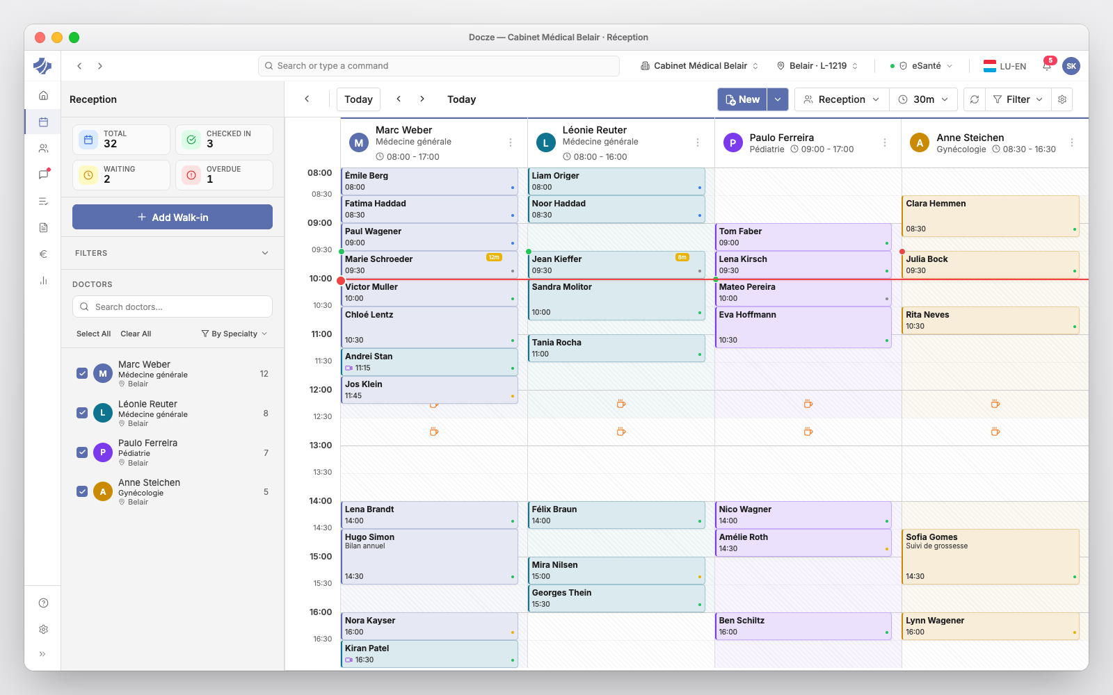This screenshot has height=695, width=1113.
Task: Open the statistics chart icon in the sidebar
Action: pyautogui.click(x=43, y=280)
